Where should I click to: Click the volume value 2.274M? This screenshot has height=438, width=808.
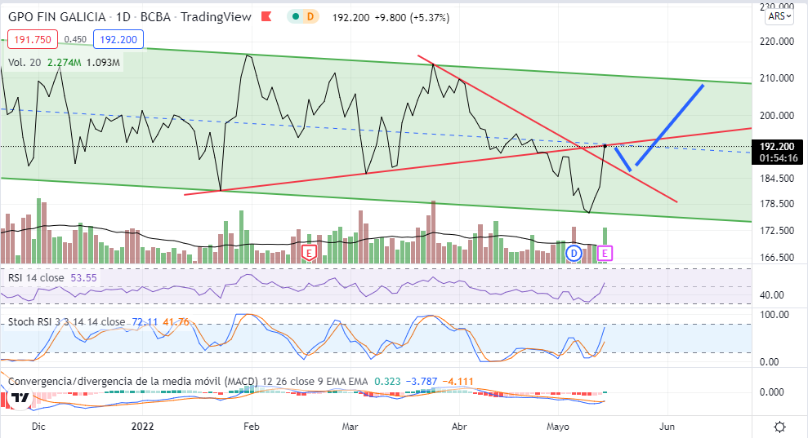(x=64, y=63)
